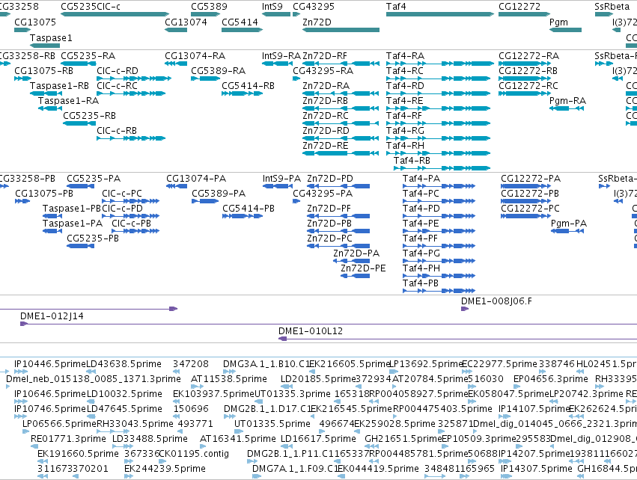Select the Zn72D gene bar
Viewport: 637px width, 480px height.
pos(341,30)
